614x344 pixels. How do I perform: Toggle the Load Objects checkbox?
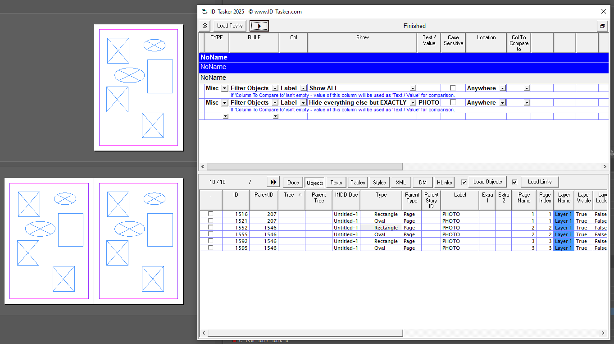pyautogui.click(x=464, y=182)
